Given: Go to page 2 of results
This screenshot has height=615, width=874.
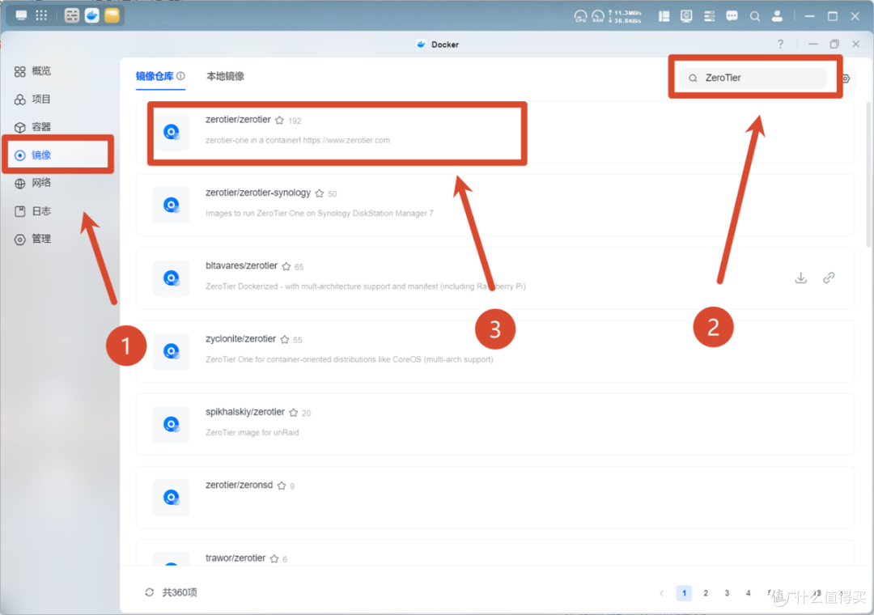Looking at the screenshot, I should [706, 592].
